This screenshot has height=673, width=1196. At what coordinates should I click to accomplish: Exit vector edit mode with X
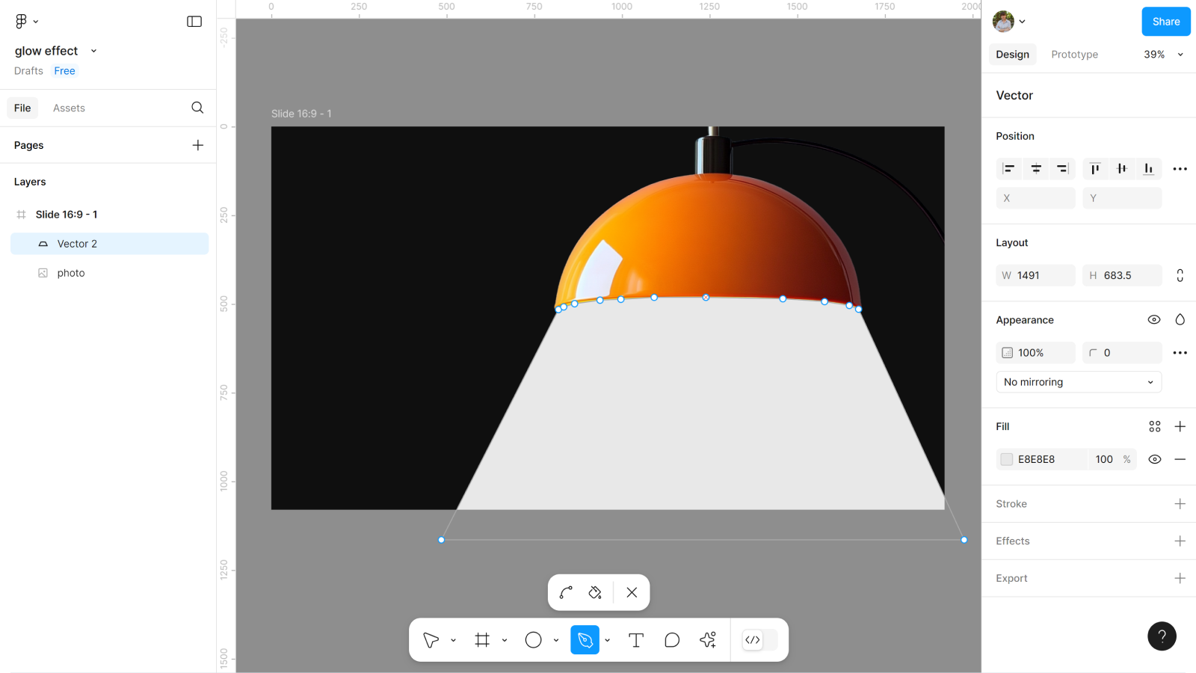632,592
